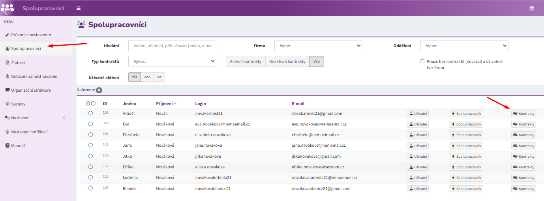Open Spolupracovník for Jitka Nováková
The height and width of the screenshot is (201, 544).
[x=466, y=157]
